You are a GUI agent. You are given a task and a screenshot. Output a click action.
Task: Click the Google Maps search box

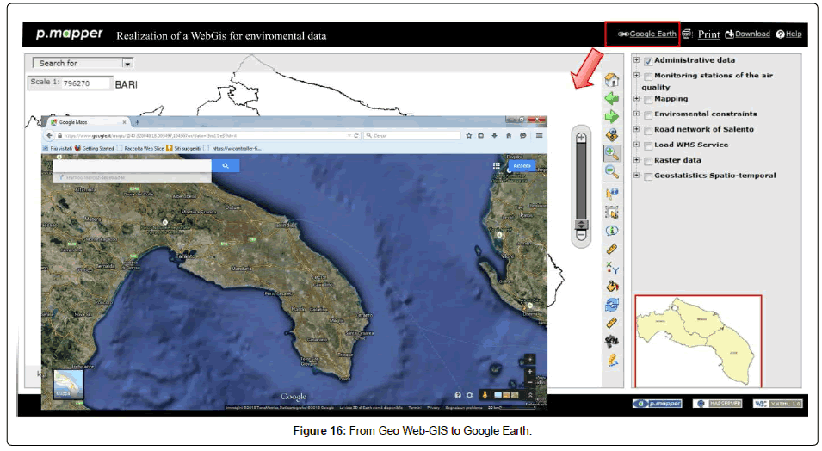(132, 166)
